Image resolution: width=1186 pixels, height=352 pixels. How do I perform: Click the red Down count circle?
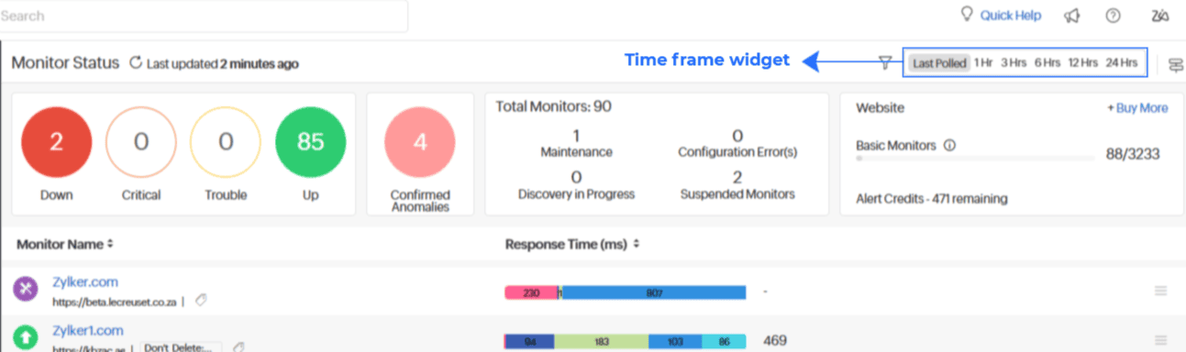[x=57, y=142]
